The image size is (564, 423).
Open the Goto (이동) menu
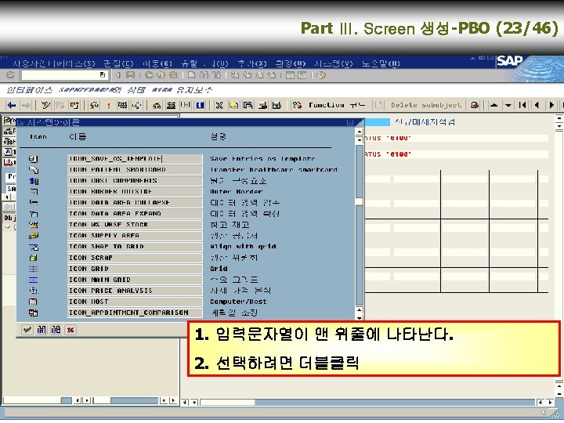(157, 63)
